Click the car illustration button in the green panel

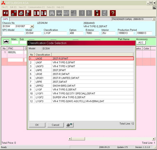pyautogui.click(x=6, y=41)
